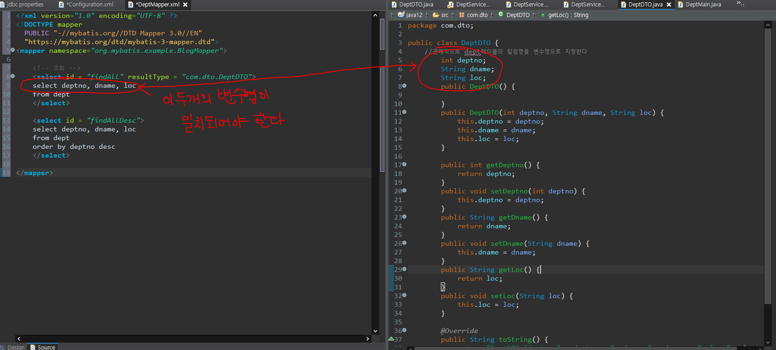Close the DeptMapper.xml editor tab
The image size is (776, 350).
click(185, 5)
